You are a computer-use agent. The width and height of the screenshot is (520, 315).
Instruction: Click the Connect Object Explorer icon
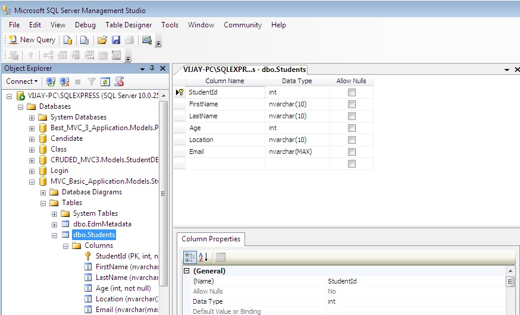click(51, 81)
